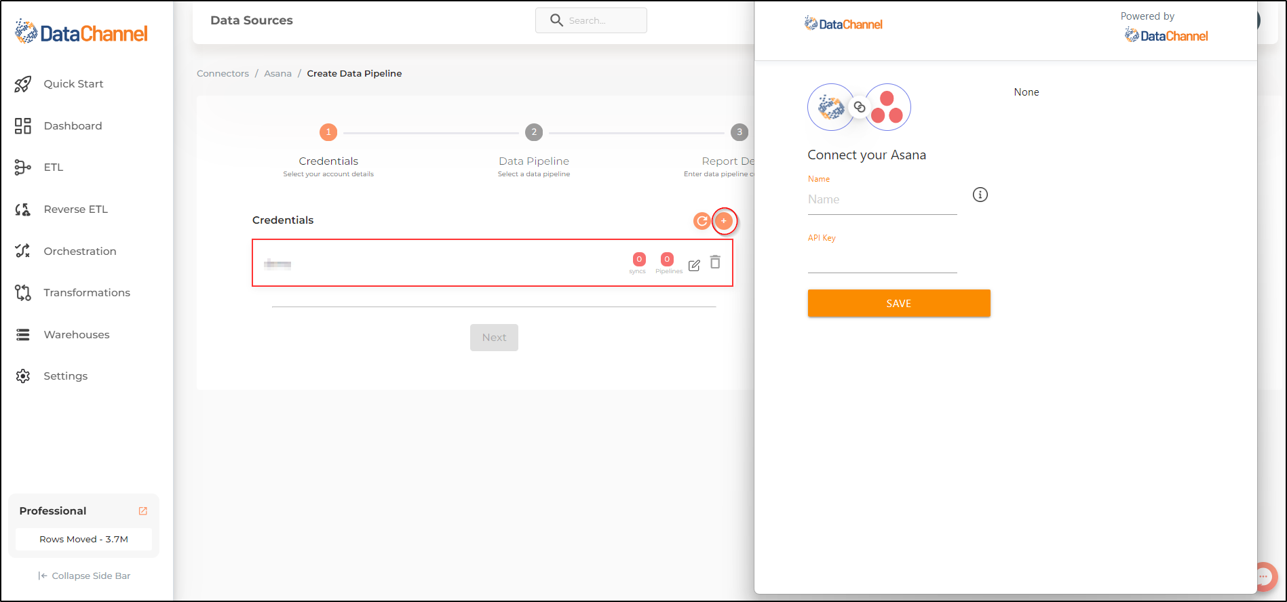Open ETL menu item

click(x=54, y=167)
